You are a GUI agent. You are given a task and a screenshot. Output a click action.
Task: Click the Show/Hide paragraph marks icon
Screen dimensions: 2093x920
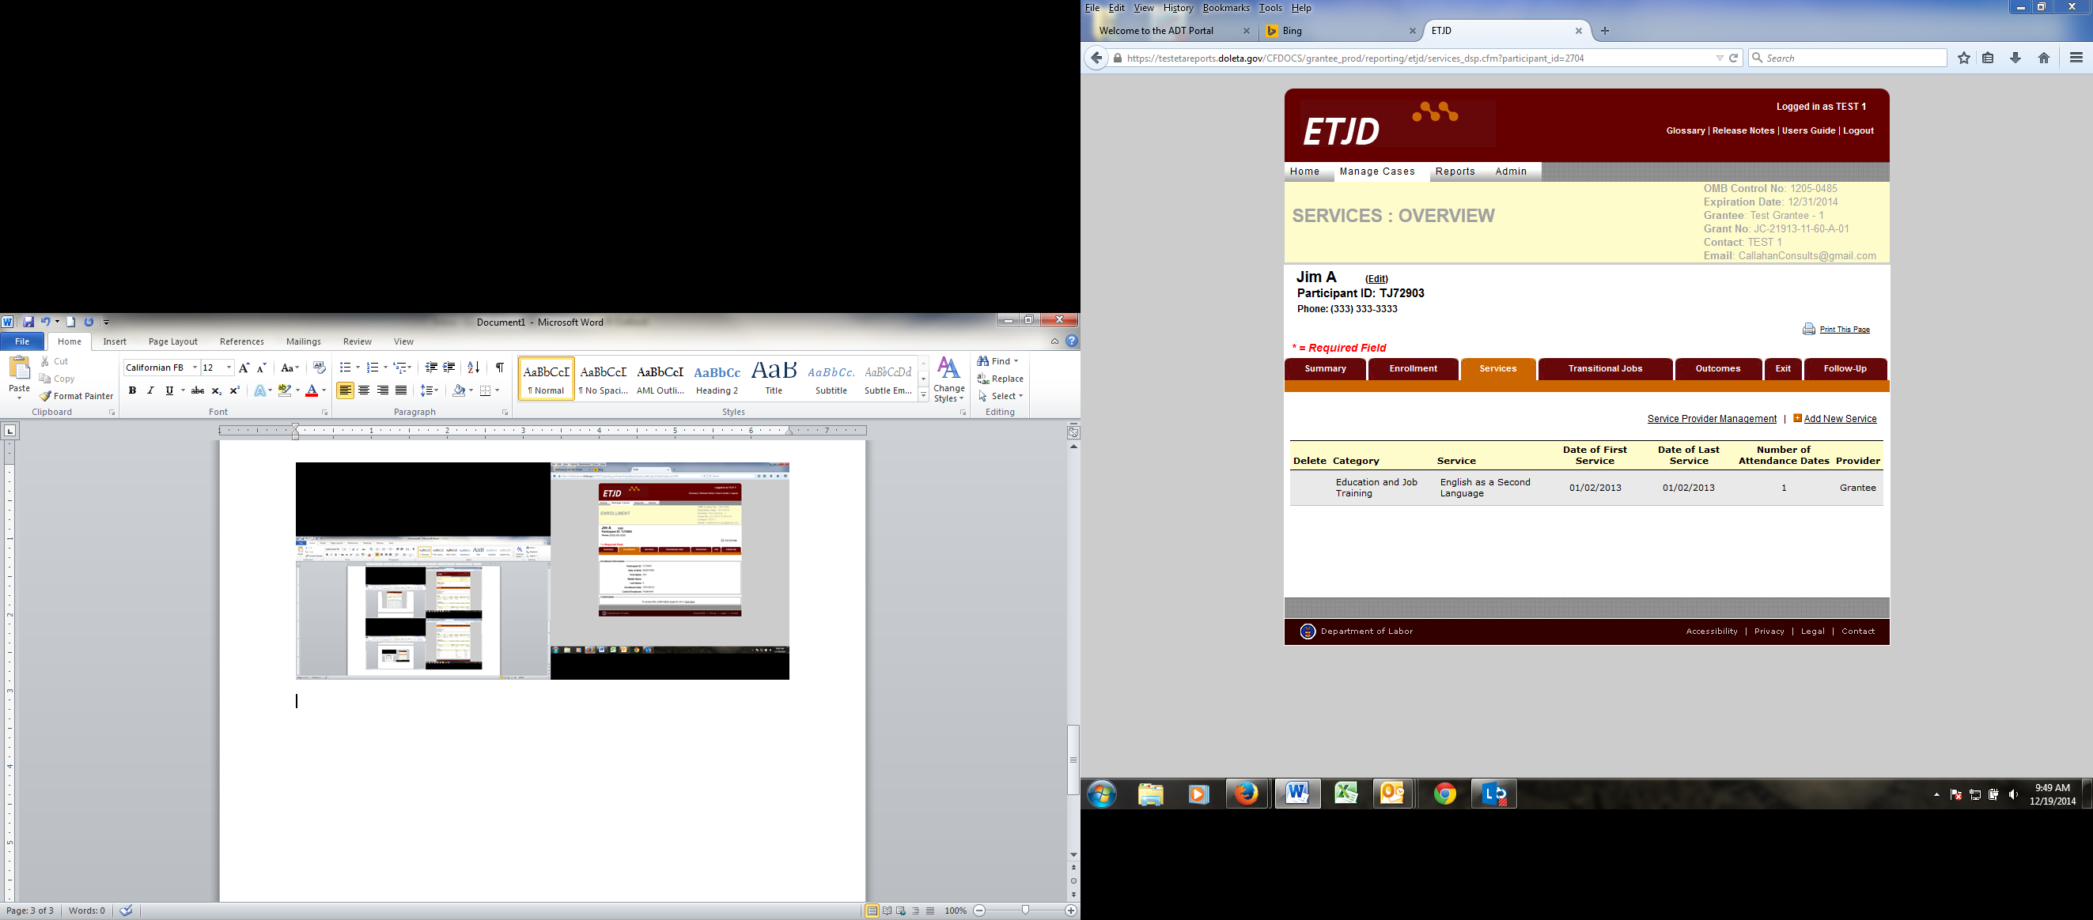[500, 368]
